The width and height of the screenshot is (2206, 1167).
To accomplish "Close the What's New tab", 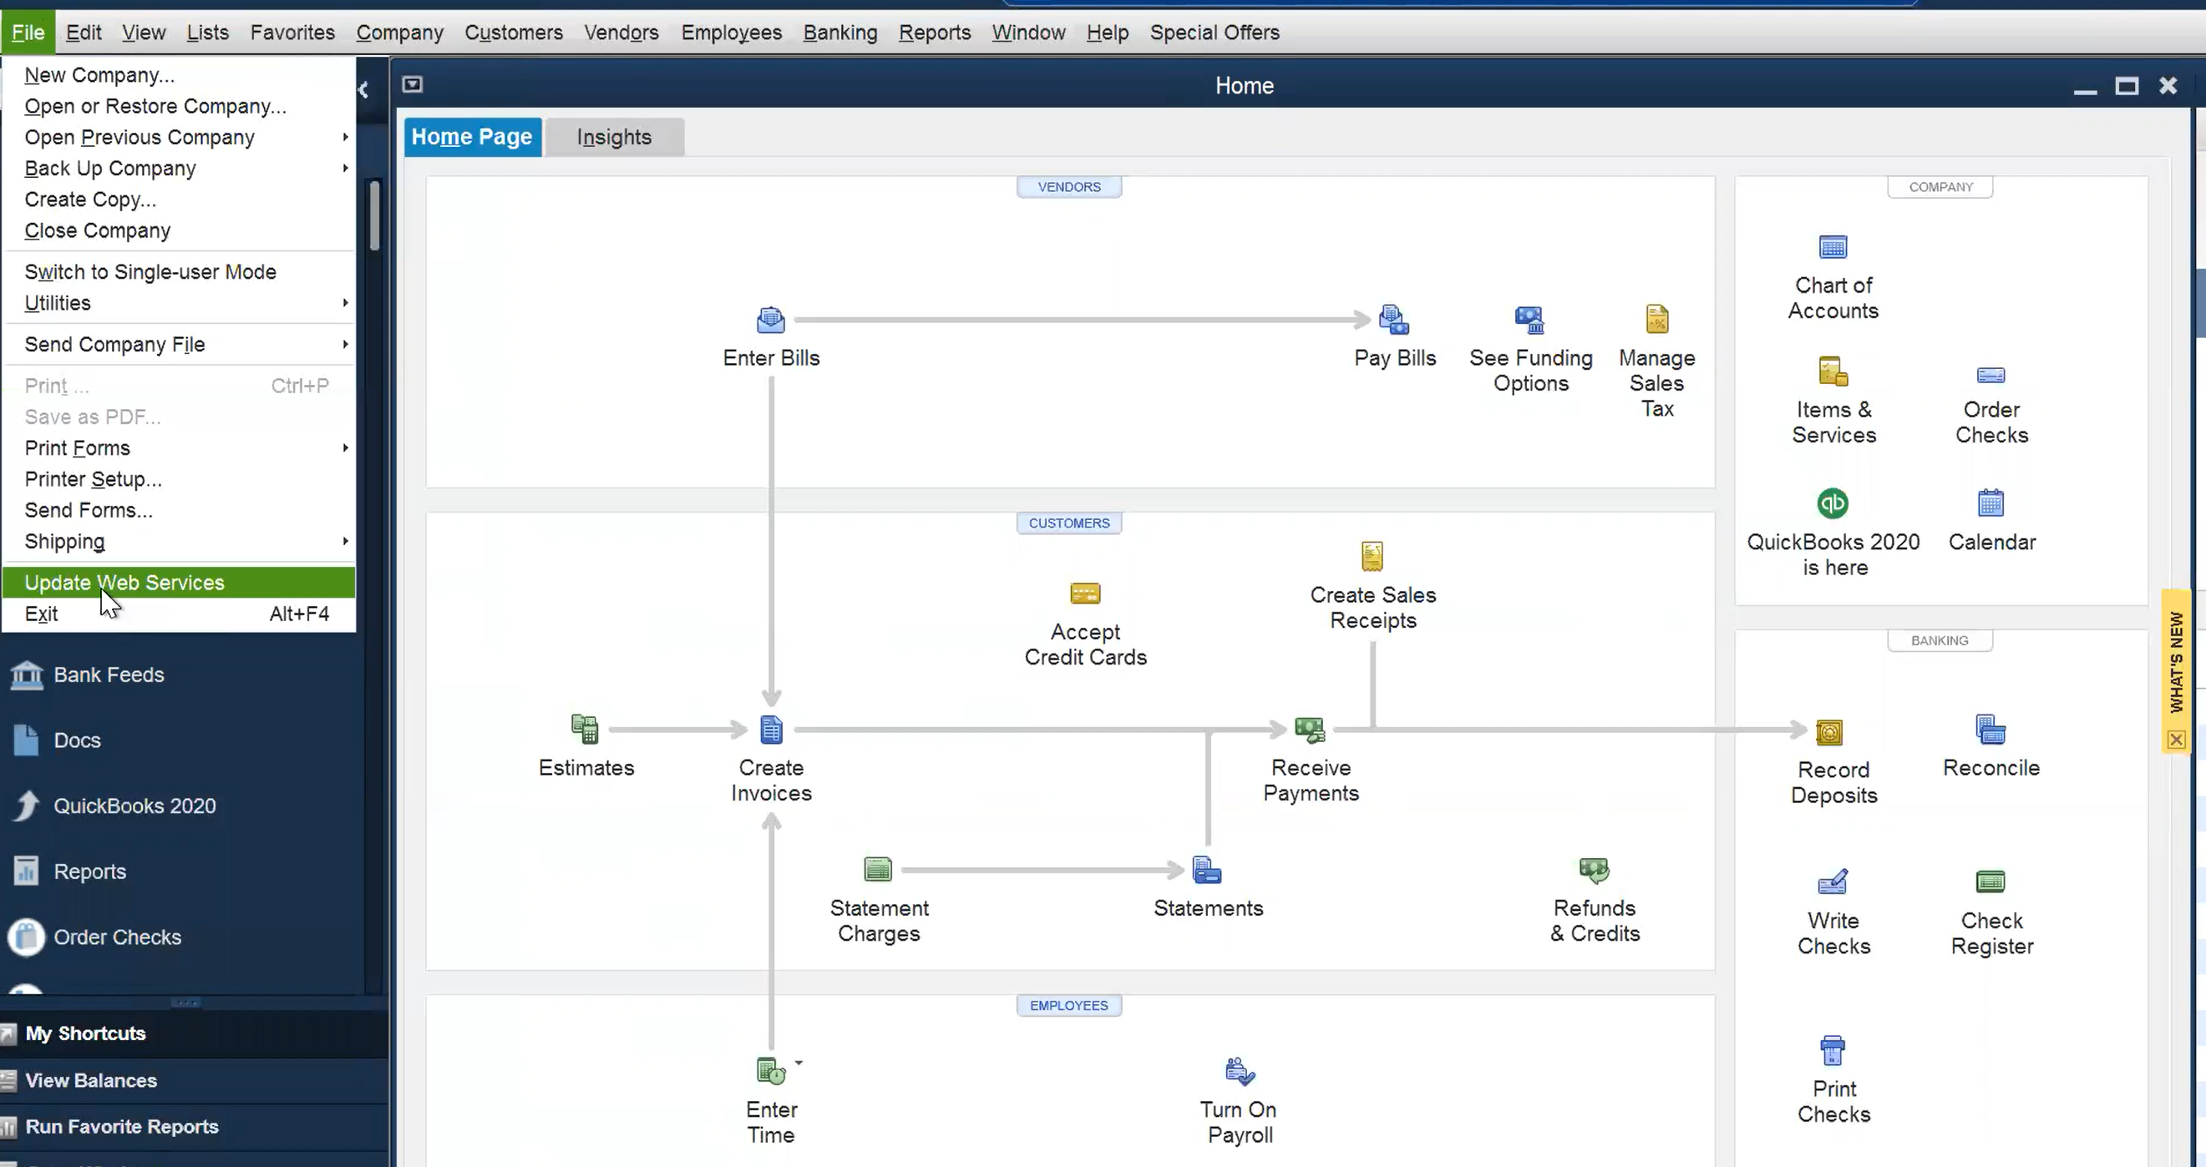I will pyautogui.click(x=2176, y=740).
